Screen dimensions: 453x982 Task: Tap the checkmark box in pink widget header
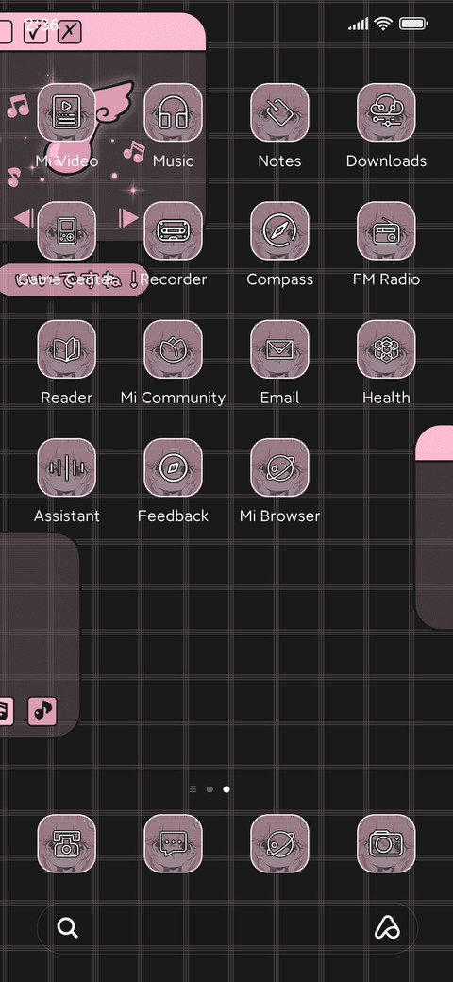tap(36, 31)
